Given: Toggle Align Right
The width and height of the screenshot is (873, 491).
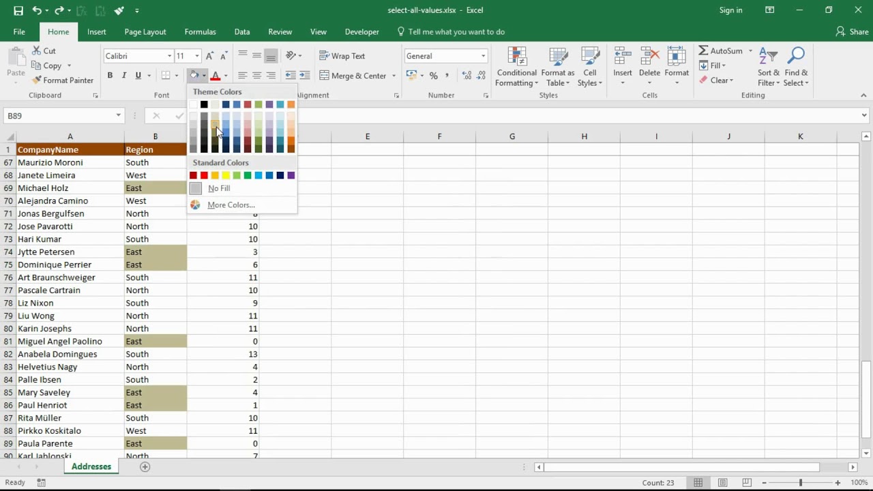Looking at the screenshot, I should click(271, 76).
